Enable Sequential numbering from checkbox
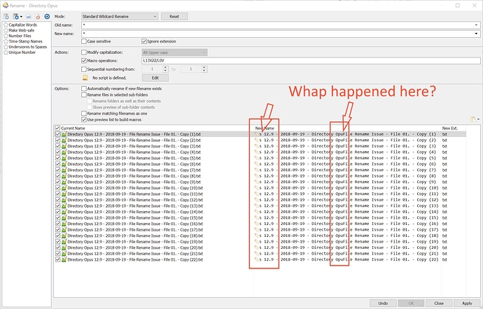Image resolution: width=483 pixels, height=309 pixels. point(84,69)
